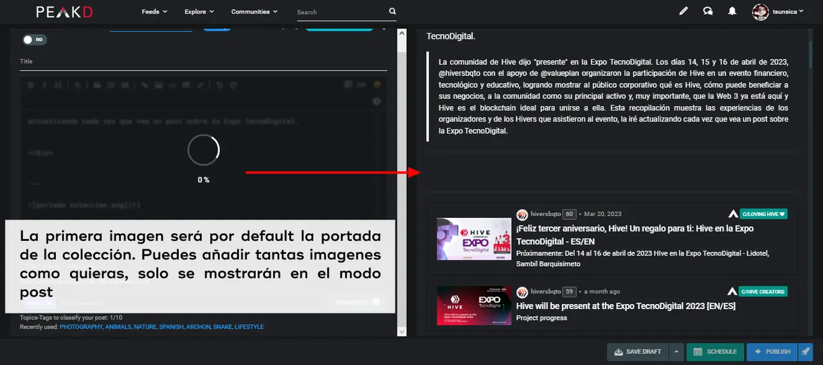Image resolution: width=823 pixels, height=365 pixels.
Task: Apply bold formatting in editor toolbar
Action: (x=31, y=85)
